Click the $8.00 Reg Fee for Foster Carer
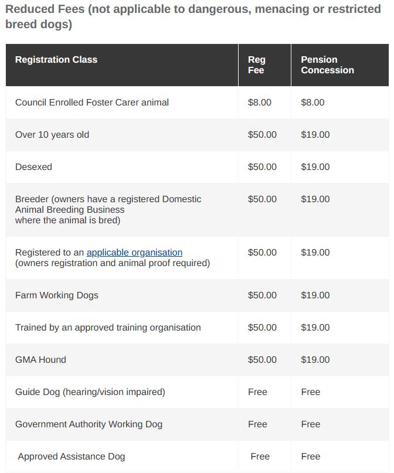Viewport: 394px width, 473px height. pyautogui.click(x=260, y=102)
